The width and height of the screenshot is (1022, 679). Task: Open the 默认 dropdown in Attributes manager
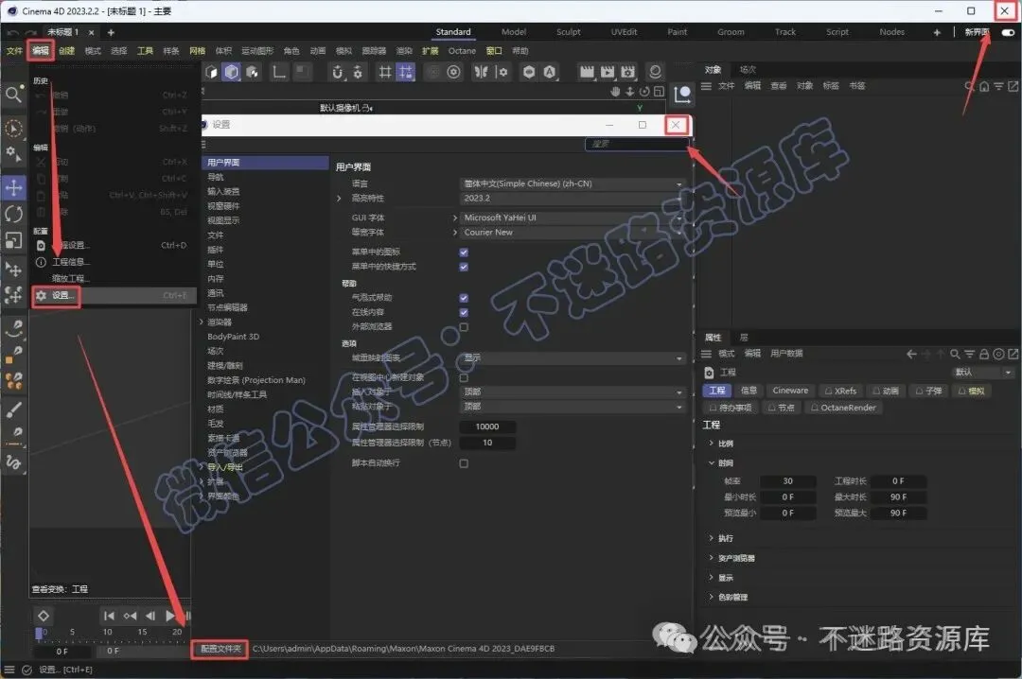point(983,372)
